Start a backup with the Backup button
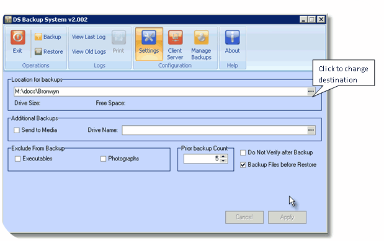 click(48, 37)
